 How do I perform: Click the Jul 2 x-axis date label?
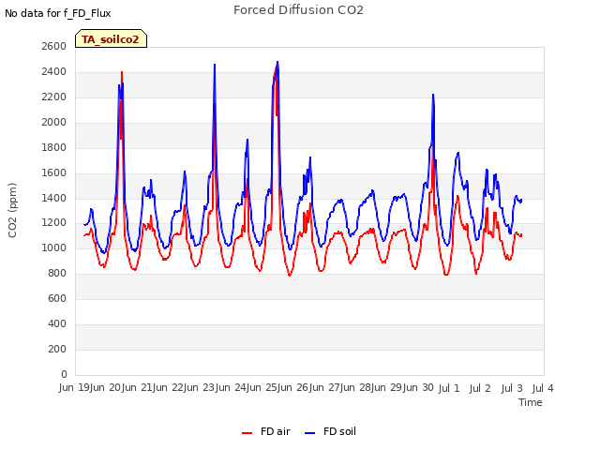[x=480, y=388]
